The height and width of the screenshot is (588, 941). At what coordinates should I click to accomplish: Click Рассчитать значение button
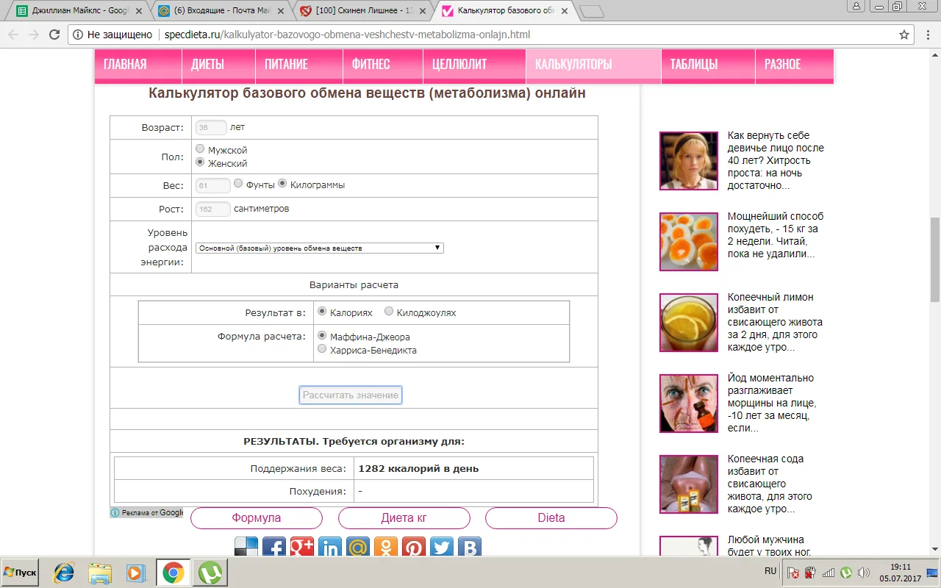pos(351,395)
